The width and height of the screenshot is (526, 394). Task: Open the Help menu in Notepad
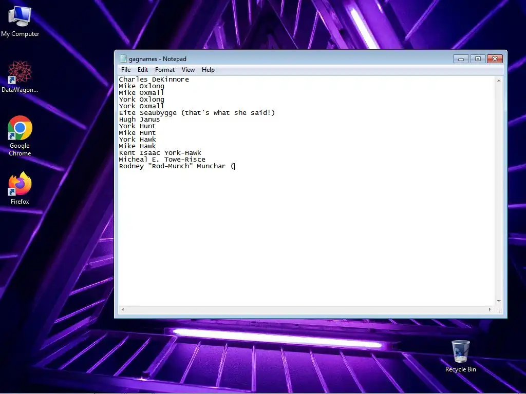208,70
